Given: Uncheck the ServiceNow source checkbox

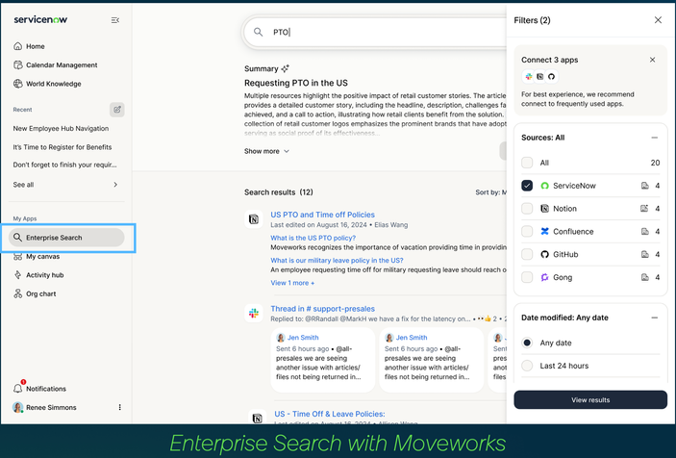Looking at the screenshot, I should 527,186.
